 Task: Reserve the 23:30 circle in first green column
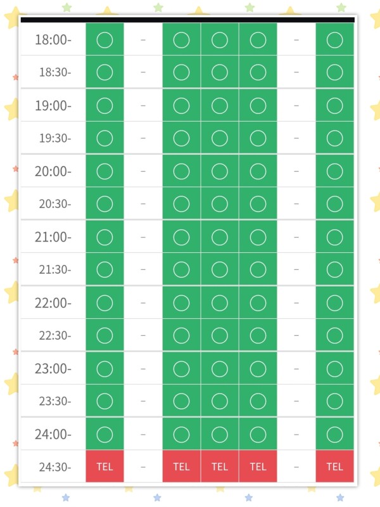point(104,401)
